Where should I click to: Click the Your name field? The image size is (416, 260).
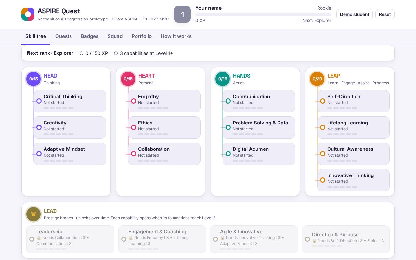coord(208,8)
